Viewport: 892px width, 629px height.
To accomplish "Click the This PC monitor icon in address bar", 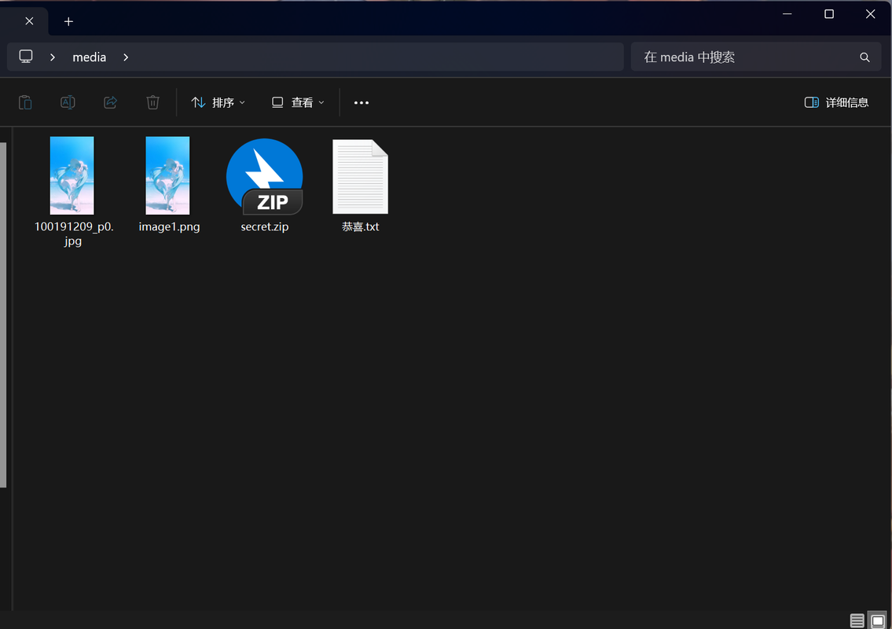I will pos(26,57).
